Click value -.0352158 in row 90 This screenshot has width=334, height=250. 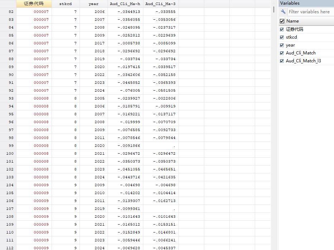(161, 75)
